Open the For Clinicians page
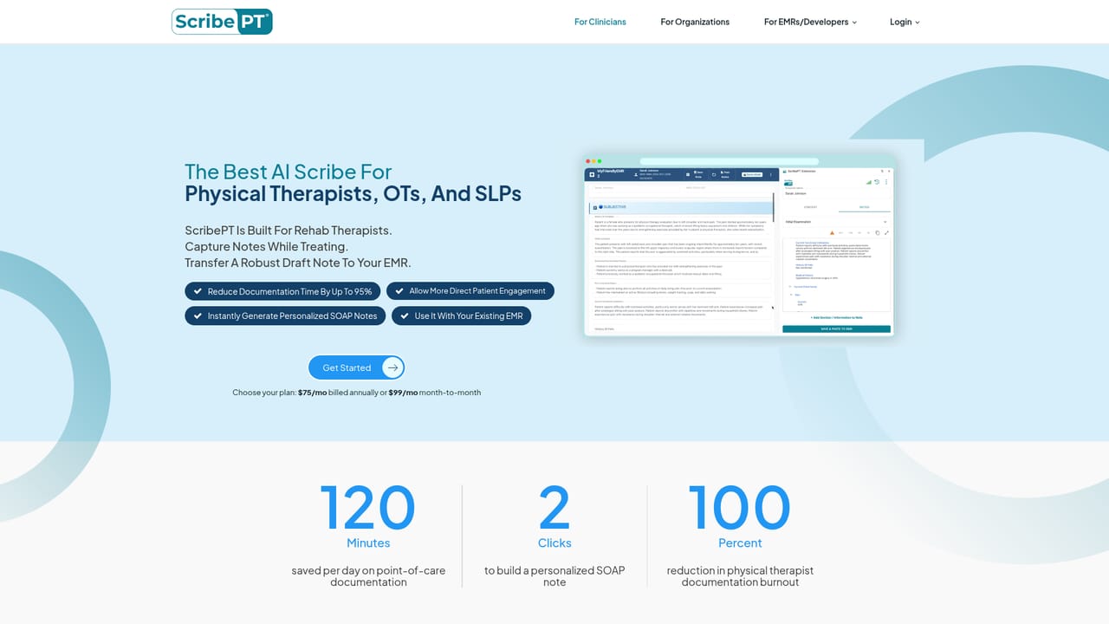This screenshot has height=624, width=1109. tap(600, 22)
